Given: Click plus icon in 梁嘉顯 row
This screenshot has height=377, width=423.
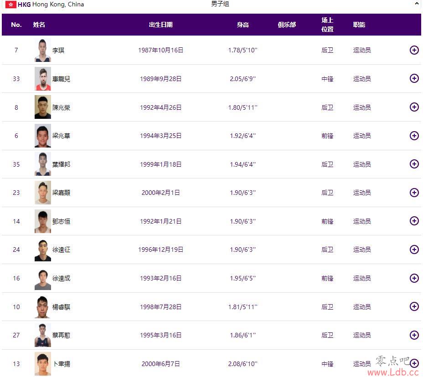Looking at the screenshot, I should pyautogui.click(x=414, y=193).
